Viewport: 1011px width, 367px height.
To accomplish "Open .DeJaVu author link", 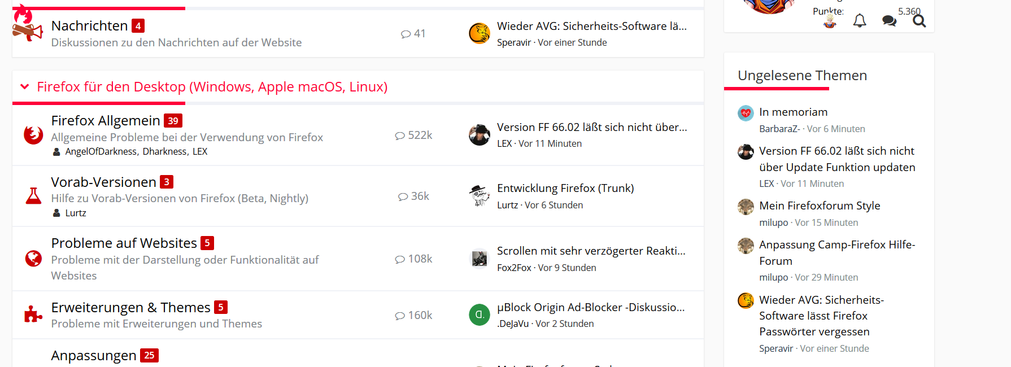I will coord(513,324).
